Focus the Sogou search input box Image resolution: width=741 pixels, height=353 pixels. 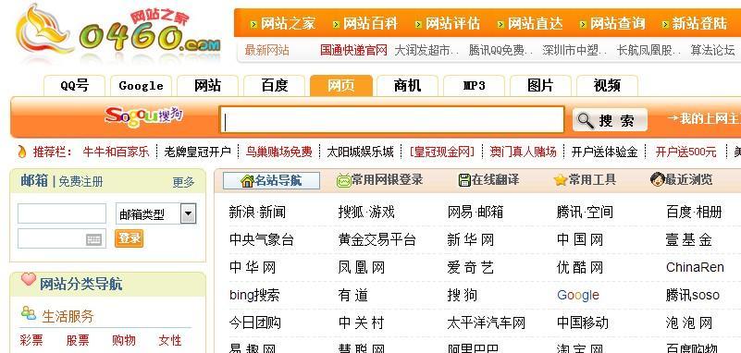[391, 119]
